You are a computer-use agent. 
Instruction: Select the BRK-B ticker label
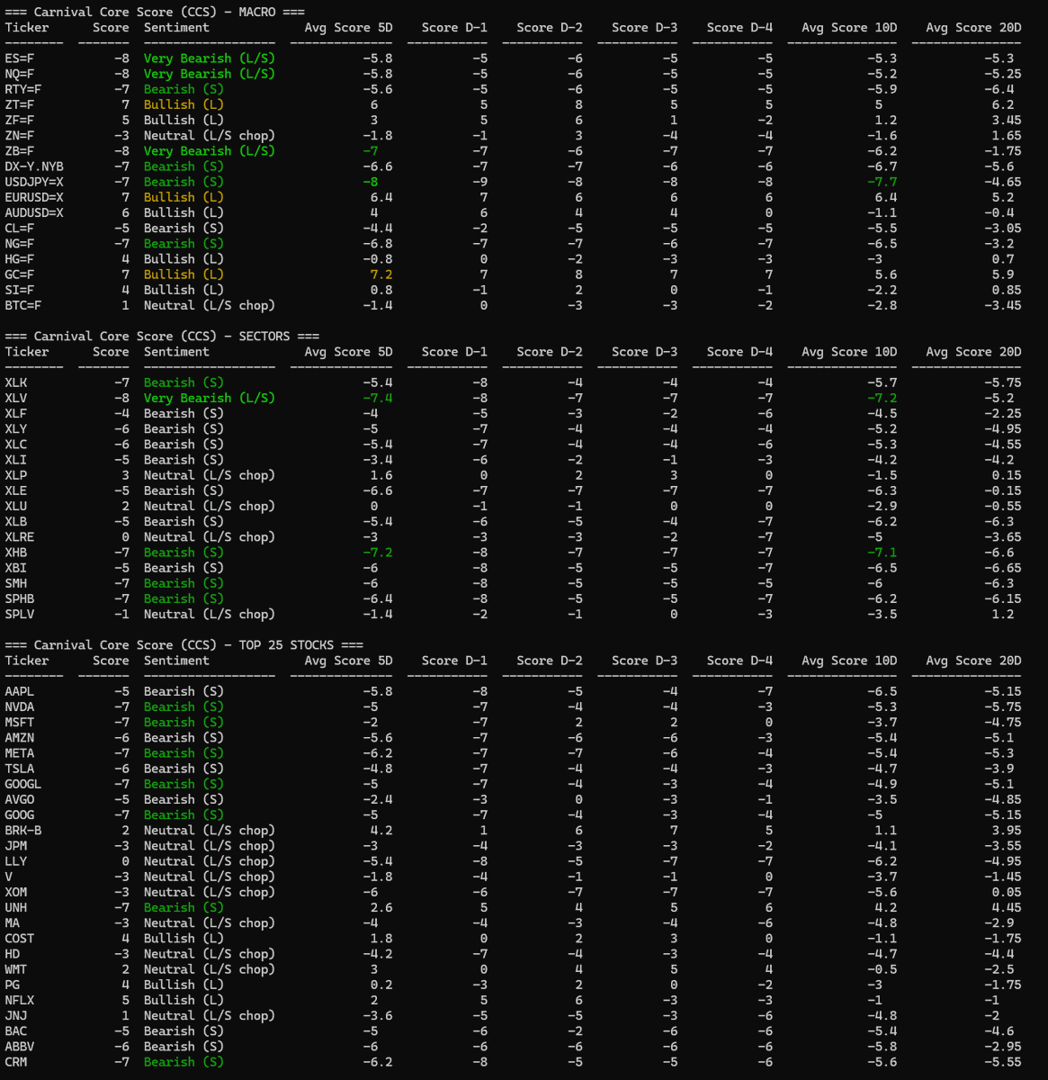pos(23,830)
